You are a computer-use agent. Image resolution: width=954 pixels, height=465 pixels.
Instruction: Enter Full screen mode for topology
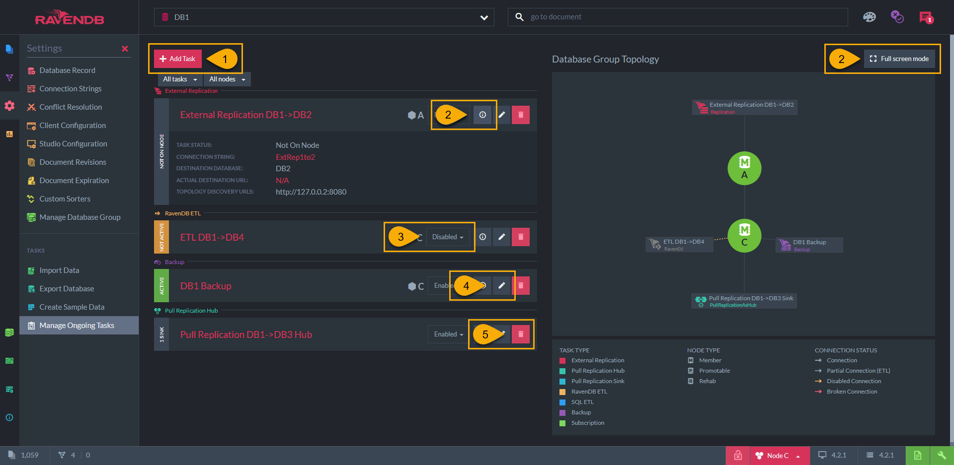[899, 59]
